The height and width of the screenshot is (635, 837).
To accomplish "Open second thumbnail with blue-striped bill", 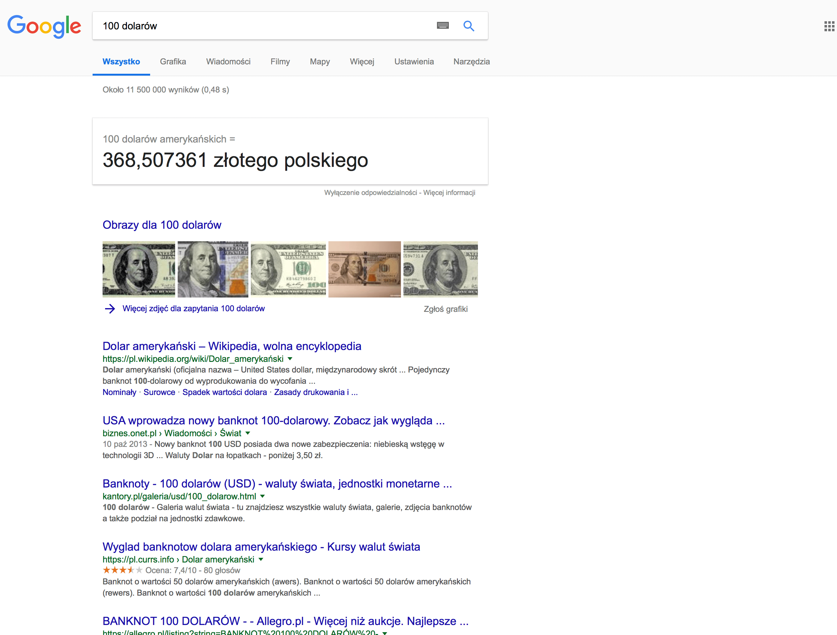I will tap(213, 269).
